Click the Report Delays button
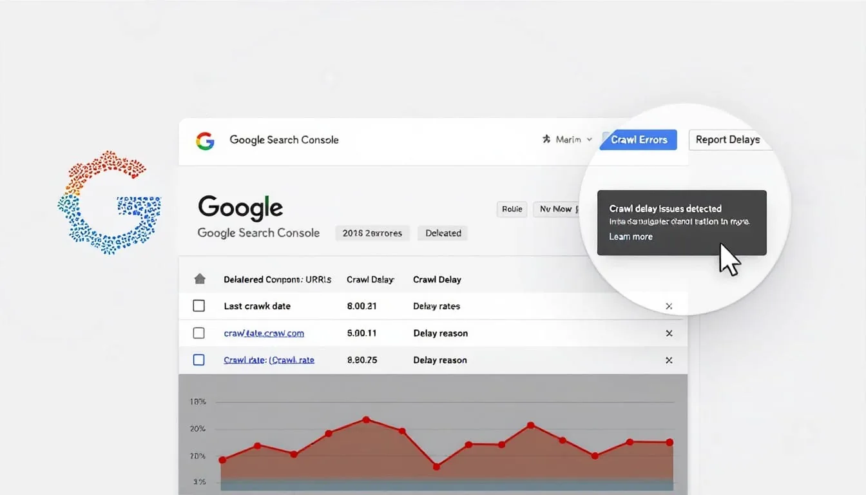Screen dimensions: 866x495 (728, 140)
